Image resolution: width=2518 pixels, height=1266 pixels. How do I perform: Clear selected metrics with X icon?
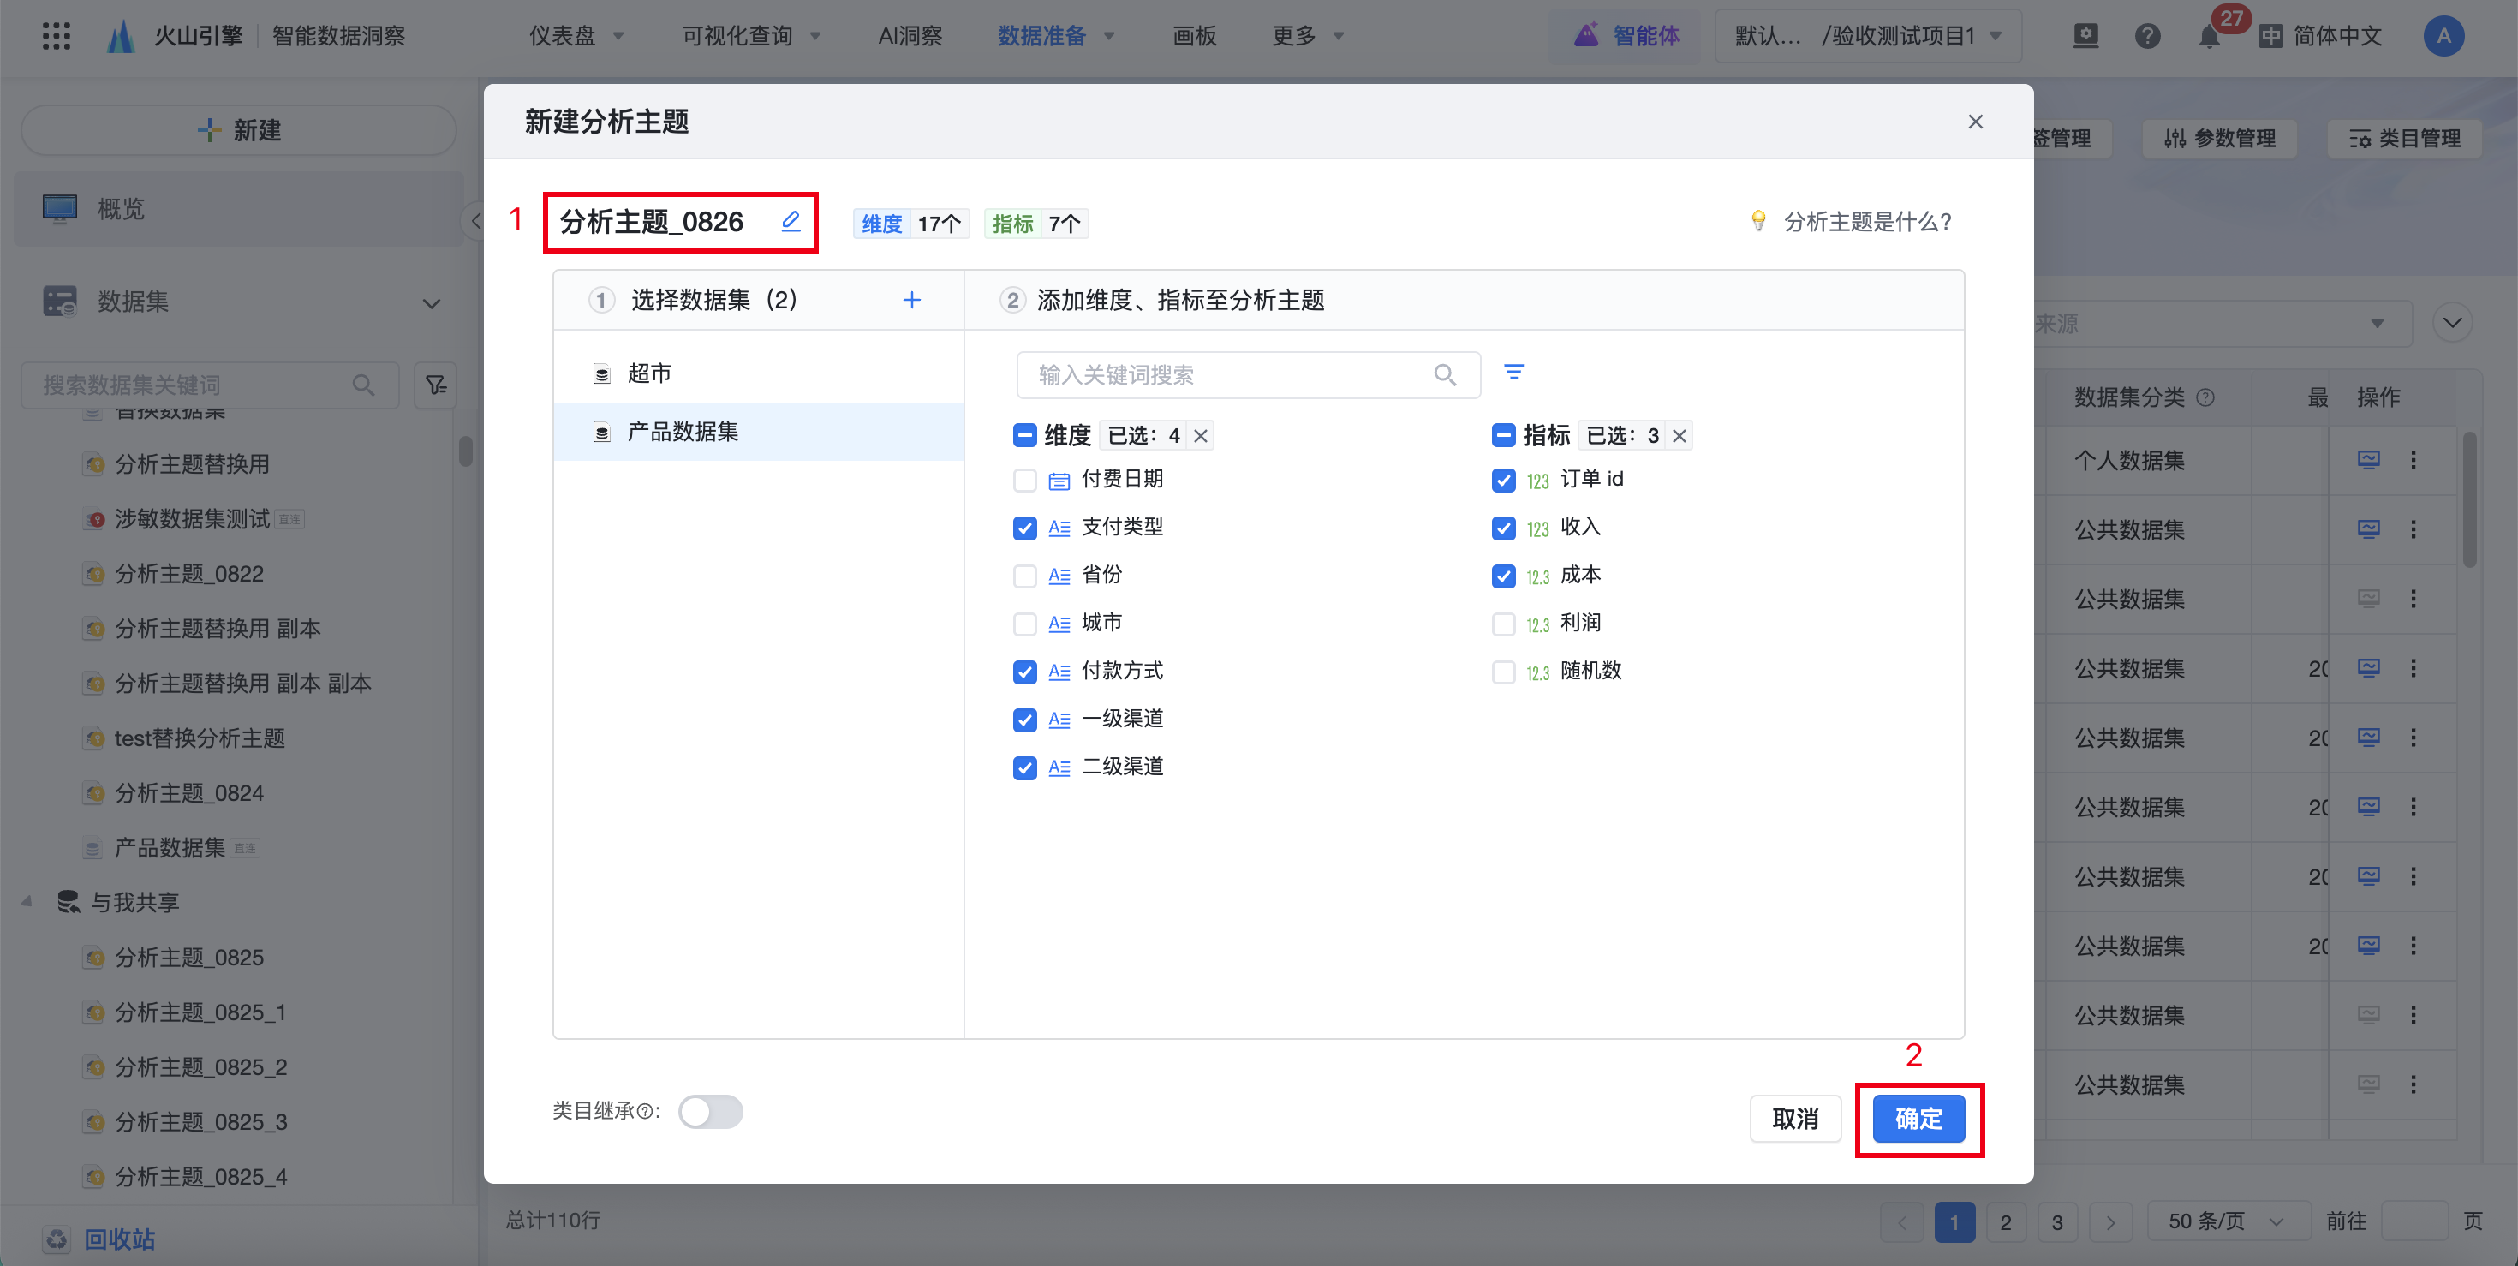(1679, 436)
